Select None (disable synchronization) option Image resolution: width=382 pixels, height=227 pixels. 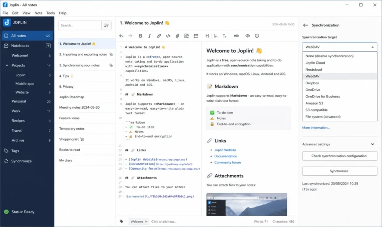click(x=339, y=56)
